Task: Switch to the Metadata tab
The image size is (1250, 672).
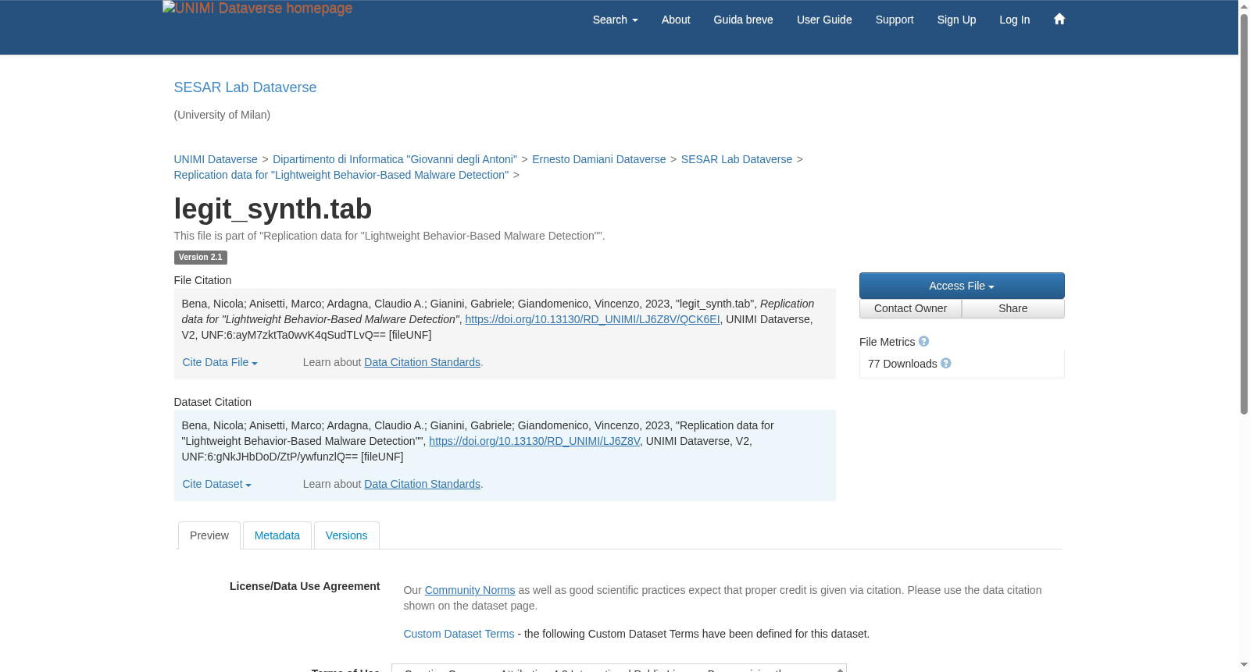Action: coord(277,535)
